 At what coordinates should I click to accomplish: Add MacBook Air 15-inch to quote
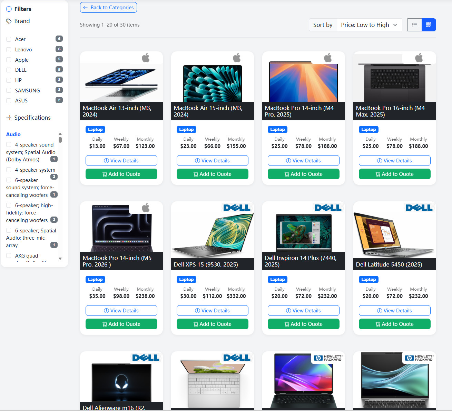point(213,174)
